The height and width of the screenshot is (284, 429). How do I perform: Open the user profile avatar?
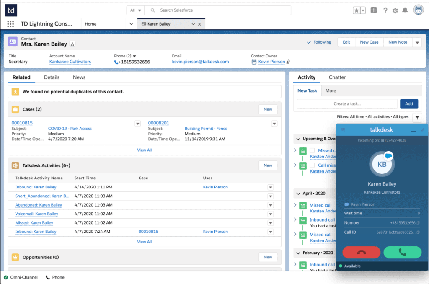click(419, 10)
